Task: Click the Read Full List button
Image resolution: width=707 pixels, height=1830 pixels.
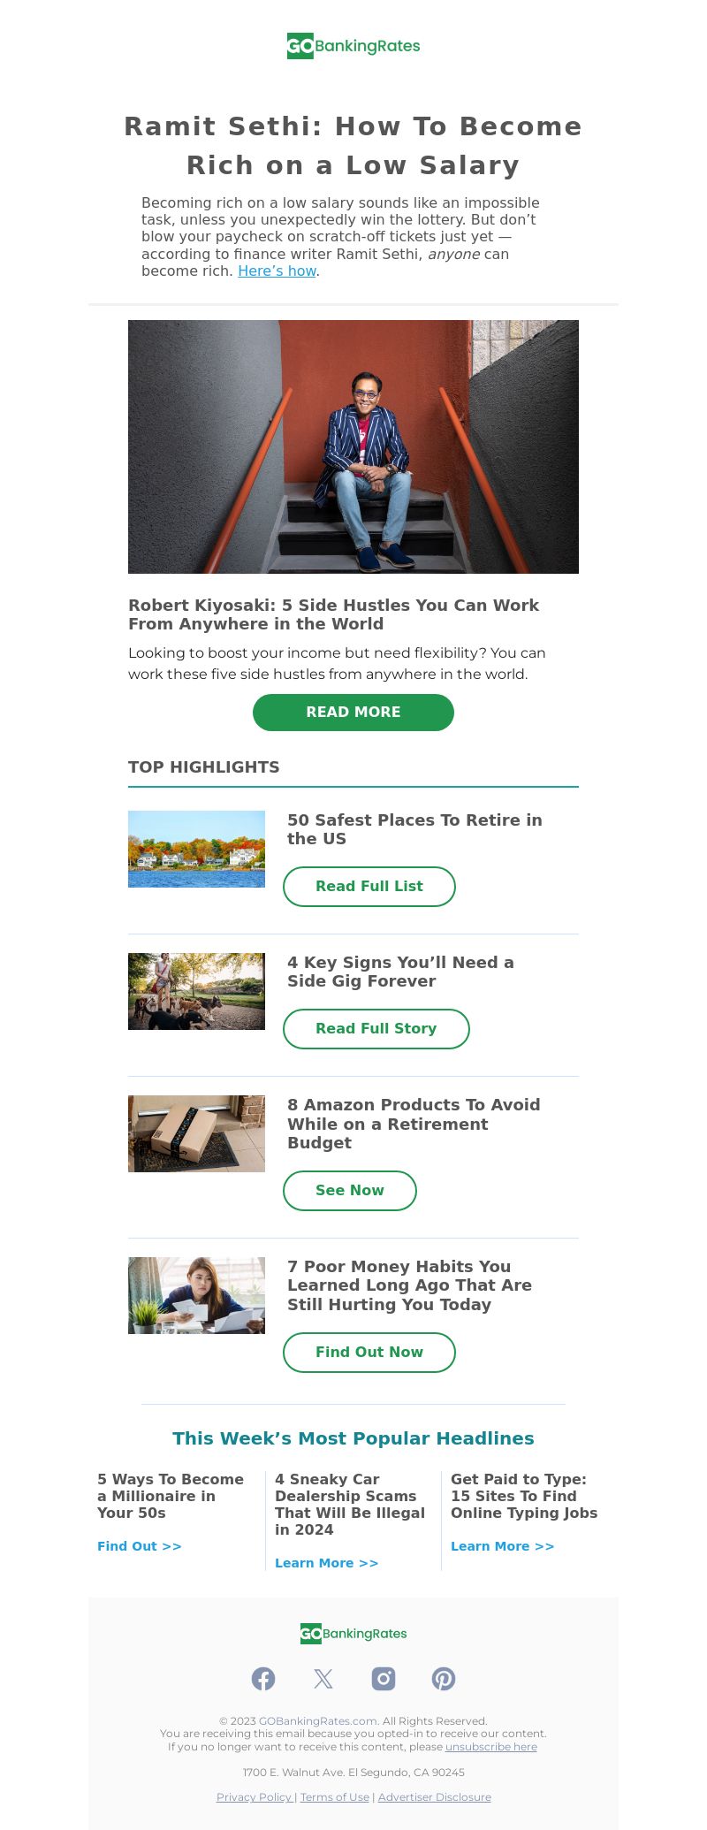Action: click(x=369, y=887)
